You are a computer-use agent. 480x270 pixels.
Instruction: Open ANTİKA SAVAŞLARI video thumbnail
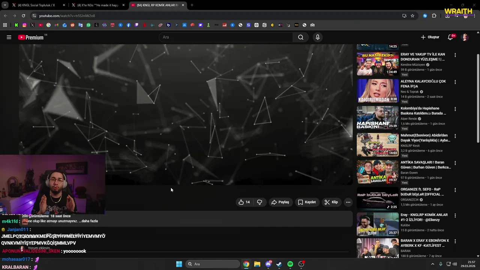click(378, 172)
